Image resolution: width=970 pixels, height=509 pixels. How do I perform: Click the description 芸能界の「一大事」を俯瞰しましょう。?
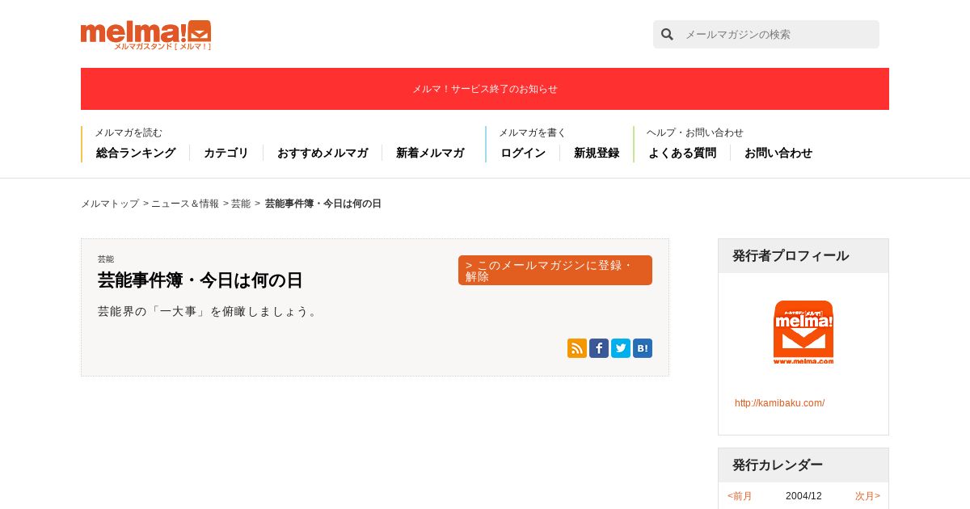click(x=209, y=311)
